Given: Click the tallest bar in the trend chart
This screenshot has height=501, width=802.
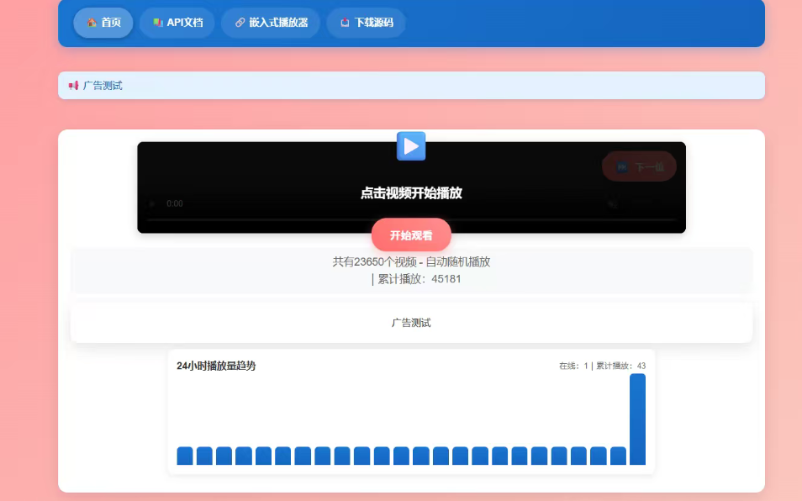Looking at the screenshot, I should [637, 419].
